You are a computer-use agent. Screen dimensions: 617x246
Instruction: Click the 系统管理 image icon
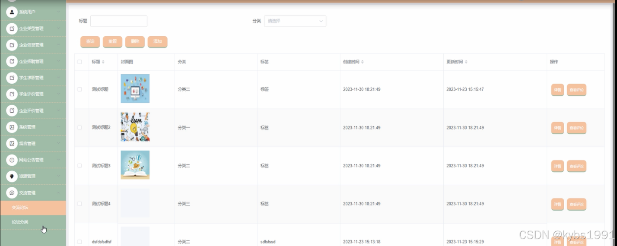12,127
